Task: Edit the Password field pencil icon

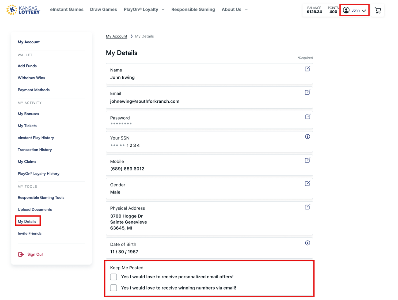Action: click(308, 116)
